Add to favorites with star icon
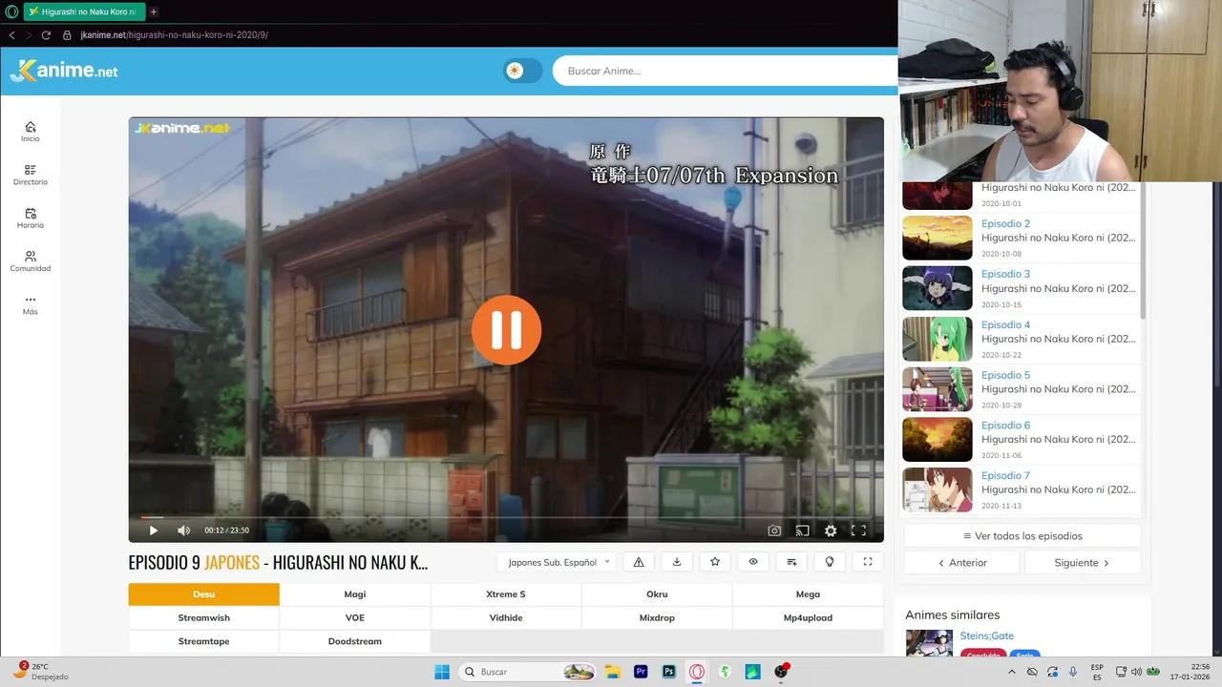1222x687 pixels. [x=715, y=562]
